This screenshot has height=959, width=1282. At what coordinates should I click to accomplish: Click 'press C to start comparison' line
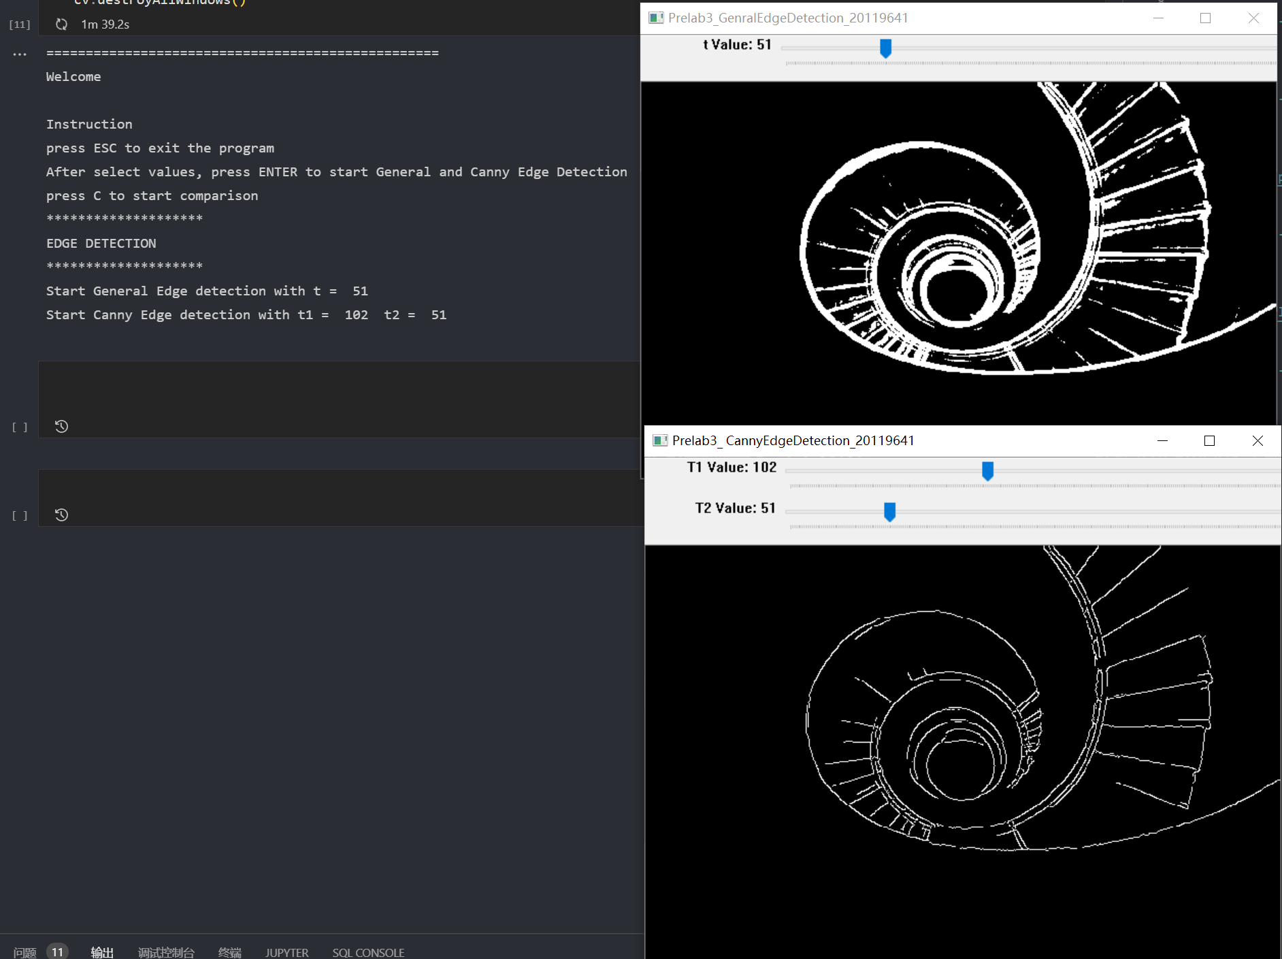[x=152, y=196]
